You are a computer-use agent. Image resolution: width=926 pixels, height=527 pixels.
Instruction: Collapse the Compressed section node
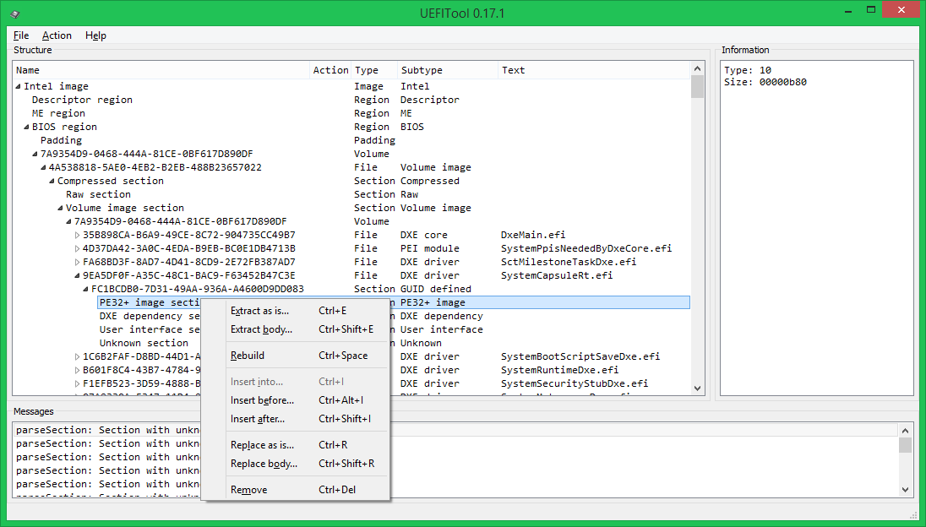pos(52,182)
